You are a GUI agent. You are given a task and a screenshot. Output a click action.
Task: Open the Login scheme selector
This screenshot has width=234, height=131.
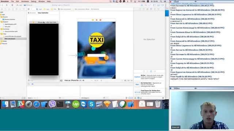(x=19, y=5)
